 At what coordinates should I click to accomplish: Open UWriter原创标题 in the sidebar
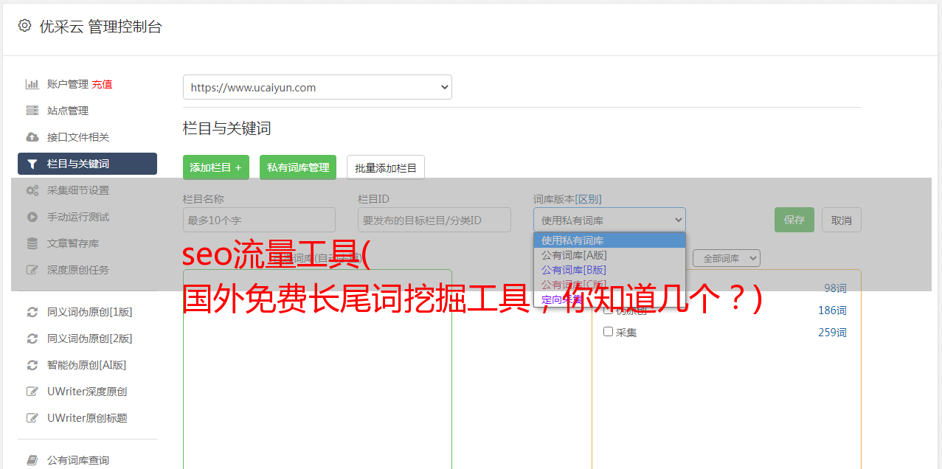click(87, 418)
